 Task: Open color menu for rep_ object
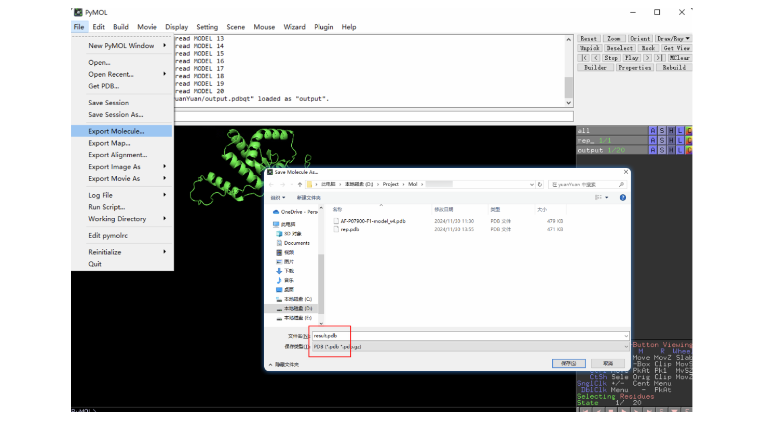pos(688,141)
